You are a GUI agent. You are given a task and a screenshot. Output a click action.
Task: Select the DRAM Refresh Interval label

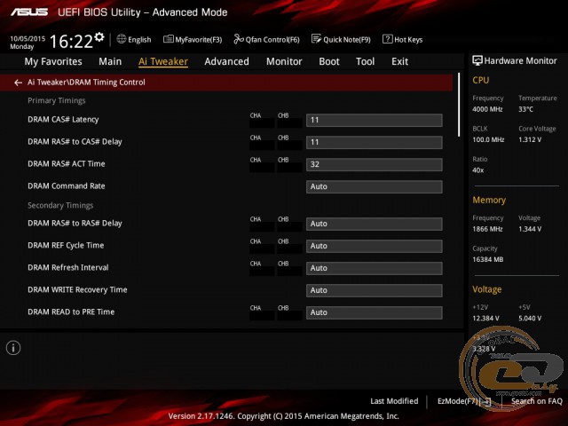pyautogui.click(x=68, y=268)
